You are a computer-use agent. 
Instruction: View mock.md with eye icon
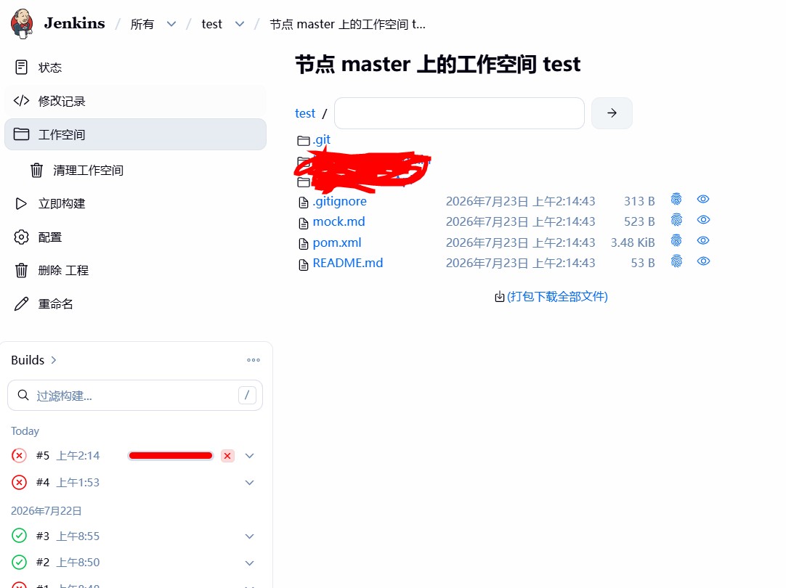point(703,220)
